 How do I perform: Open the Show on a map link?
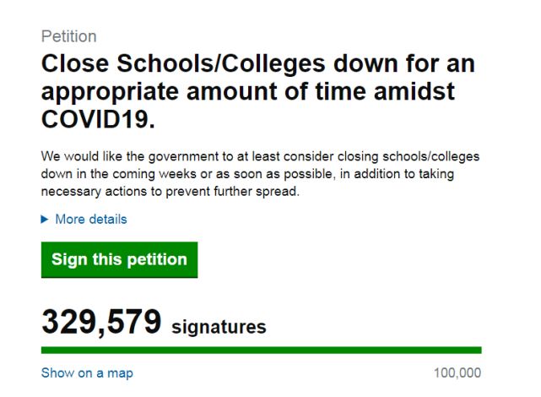[x=87, y=373]
